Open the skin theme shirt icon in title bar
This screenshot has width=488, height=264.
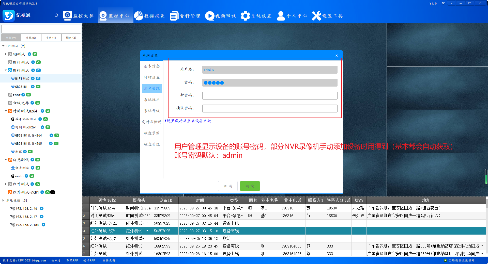pos(443,3)
